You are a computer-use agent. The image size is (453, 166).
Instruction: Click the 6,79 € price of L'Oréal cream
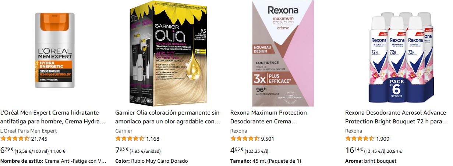[7, 150]
